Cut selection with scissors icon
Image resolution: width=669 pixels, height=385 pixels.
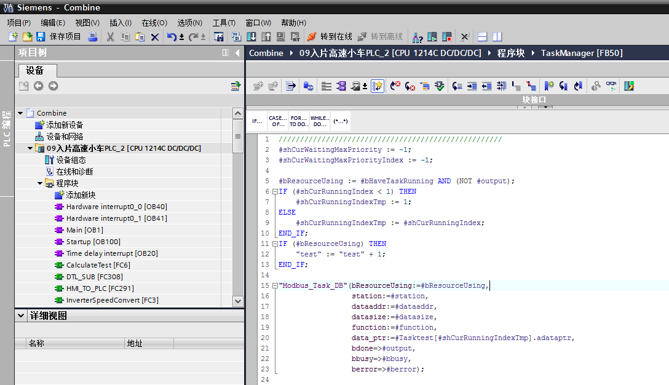coord(111,37)
